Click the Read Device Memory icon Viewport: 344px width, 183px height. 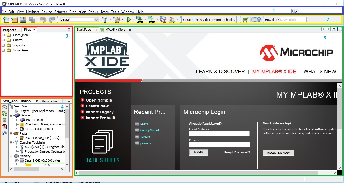(x=151, y=19)
